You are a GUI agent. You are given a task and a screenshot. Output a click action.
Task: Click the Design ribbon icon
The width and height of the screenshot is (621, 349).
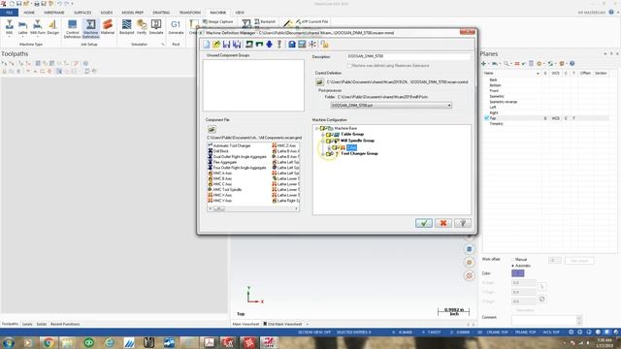pos(52,27)
